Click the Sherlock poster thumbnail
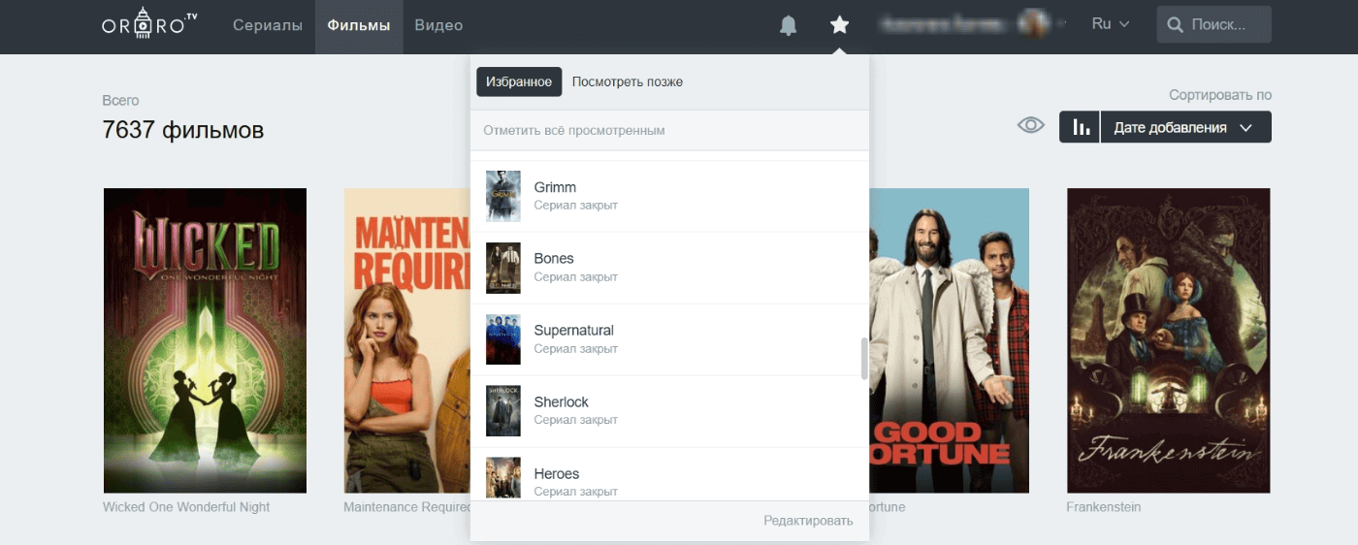This screenshot has height=545, width=1358. [x=503, y=411]
